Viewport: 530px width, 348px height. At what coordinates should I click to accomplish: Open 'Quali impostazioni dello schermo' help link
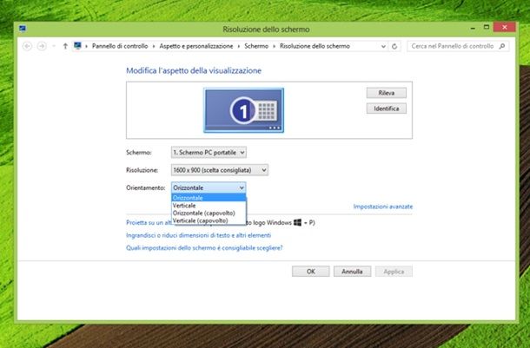(x=204, y=247)
